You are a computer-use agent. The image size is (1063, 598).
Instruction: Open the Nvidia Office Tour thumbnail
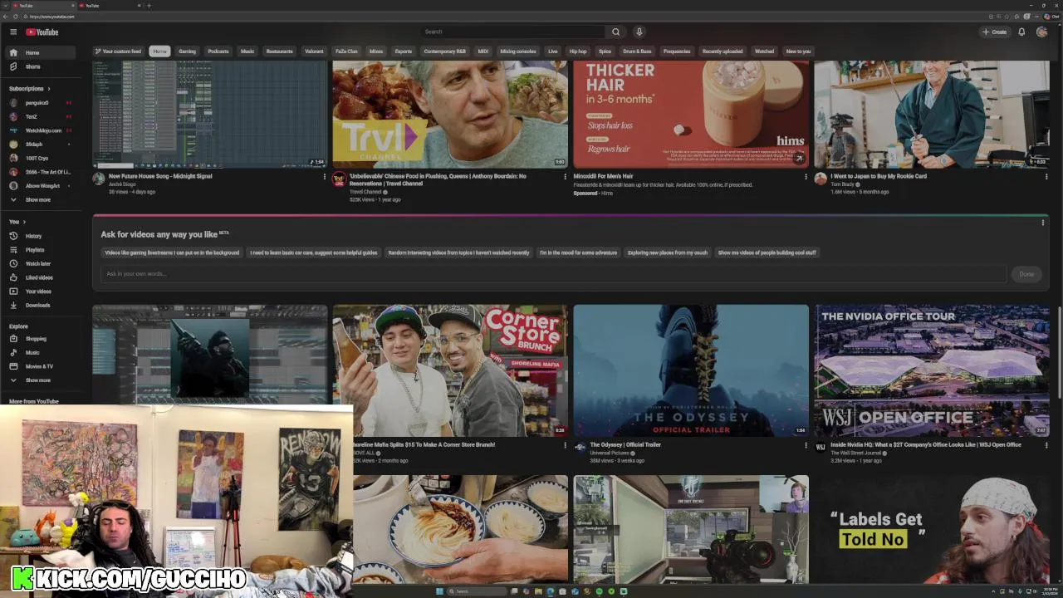(932, 370)
